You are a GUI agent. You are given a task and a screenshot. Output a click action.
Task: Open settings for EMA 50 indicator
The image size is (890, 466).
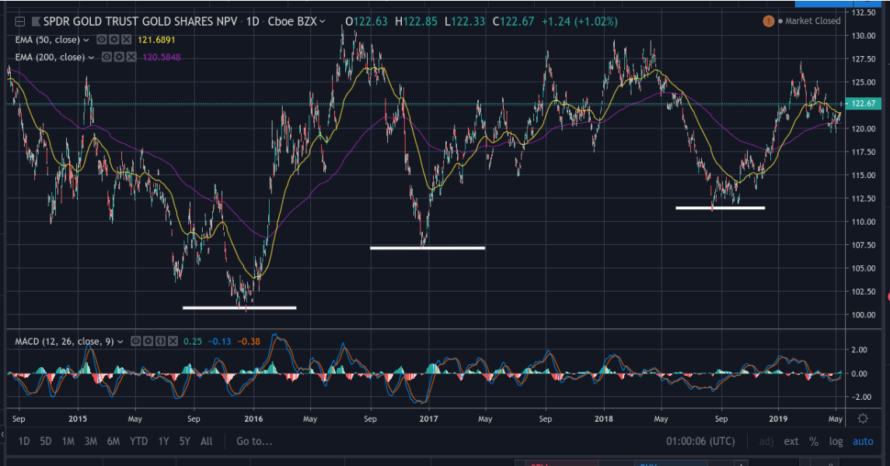113,39
